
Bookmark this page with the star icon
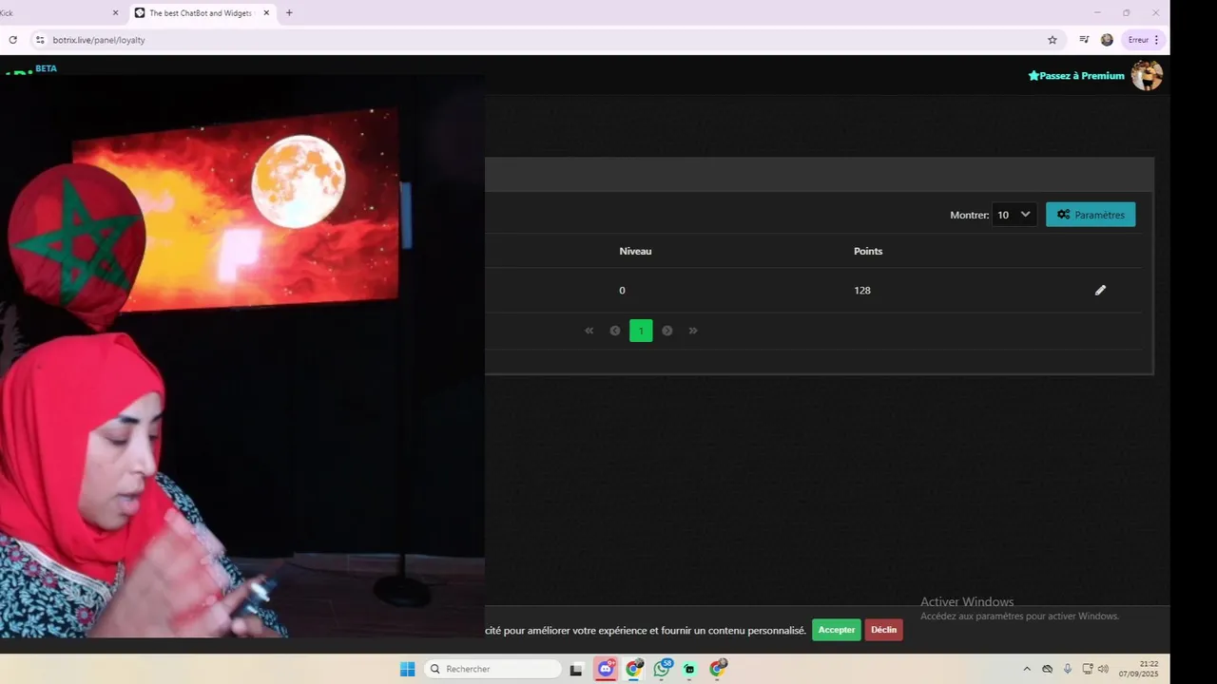tap(1053, 40)
